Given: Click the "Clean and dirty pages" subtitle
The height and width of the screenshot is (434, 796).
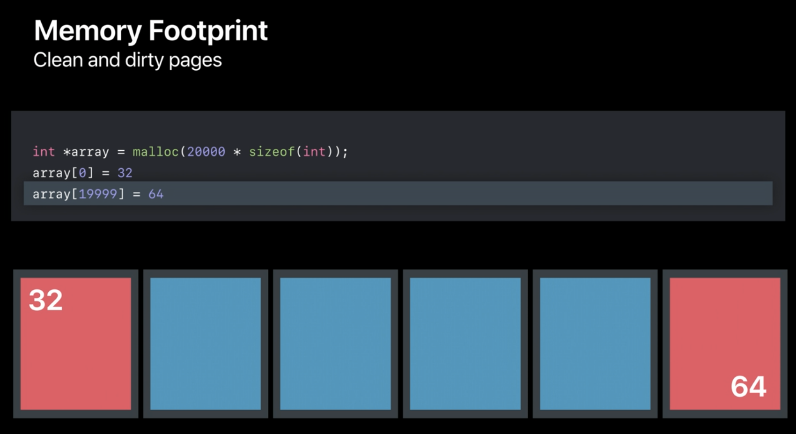Looking at the screenshot, I should (x=127, y=60).
